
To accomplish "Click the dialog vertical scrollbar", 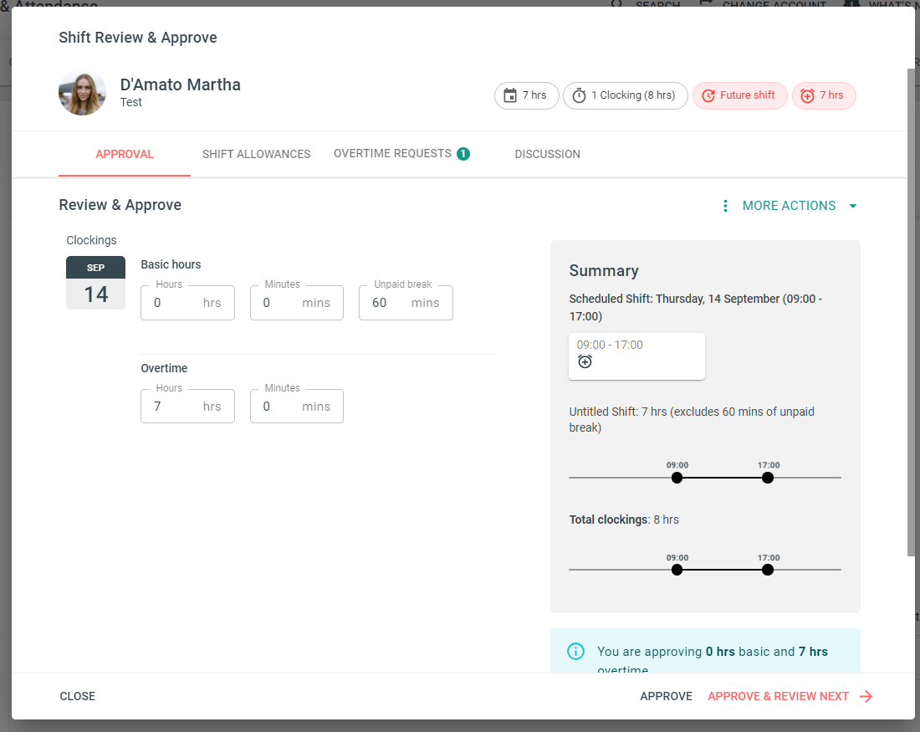I will coord(911,312).
